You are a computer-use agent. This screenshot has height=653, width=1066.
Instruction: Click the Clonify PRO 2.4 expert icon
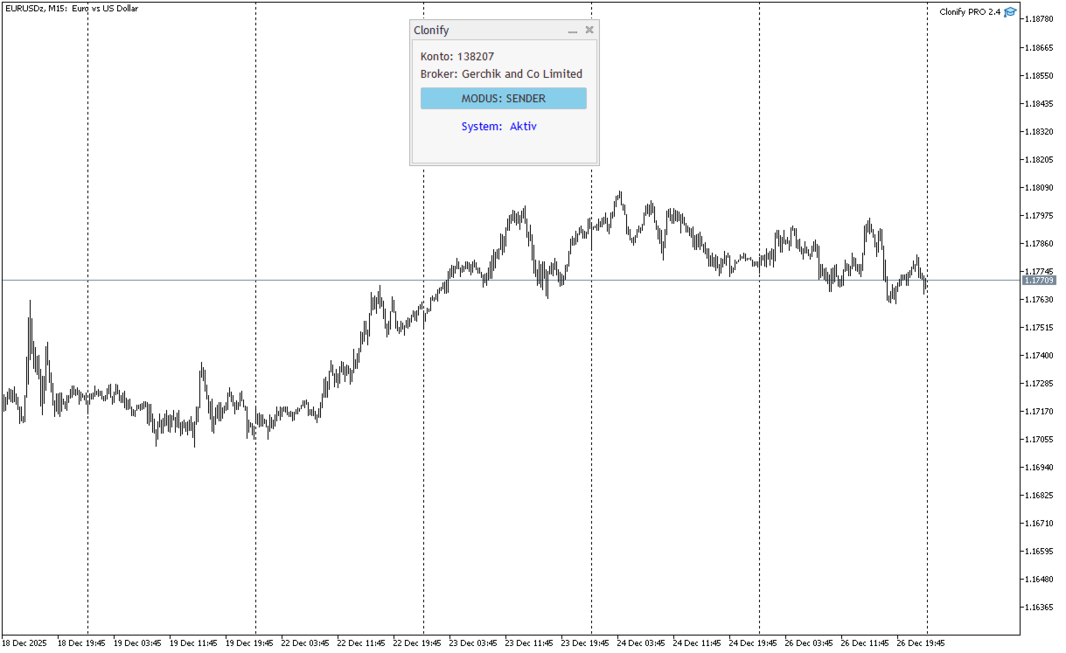(1010, 11)
